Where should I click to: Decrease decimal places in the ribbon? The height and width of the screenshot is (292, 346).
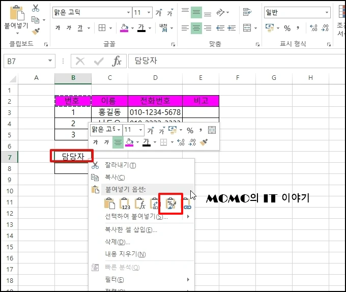coord(325,28)
